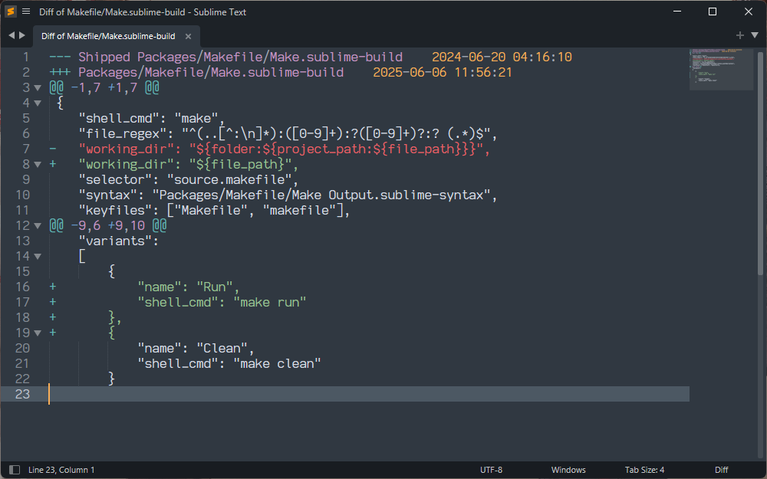This screenshot has width=767, height=479.
Task: Open the hamburger main menu
Action: point(26,11)
